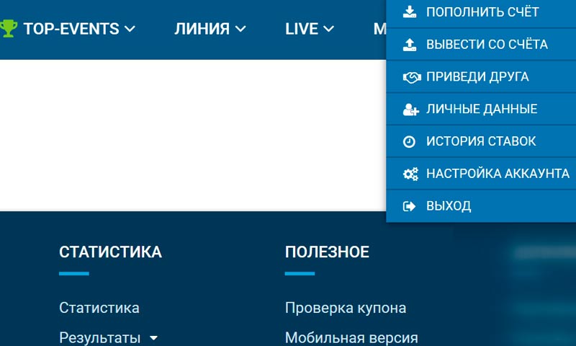Click the account settings gears icon

[x=410, y=174]
